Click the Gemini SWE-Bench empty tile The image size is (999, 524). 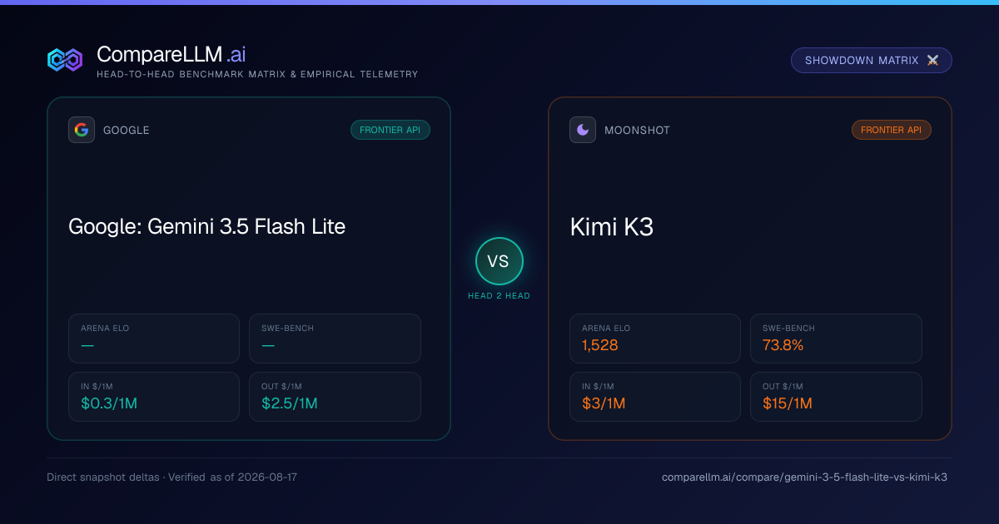coord(335,339)
